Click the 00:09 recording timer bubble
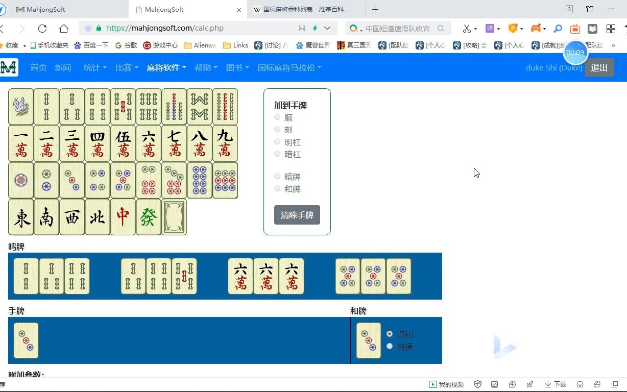Image resolution: width=627 pixels, height=392 pixels. 575,53
